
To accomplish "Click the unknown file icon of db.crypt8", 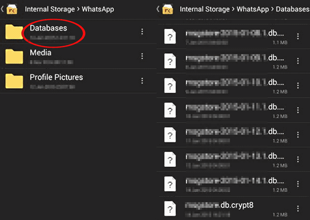I will pos(170,208).
